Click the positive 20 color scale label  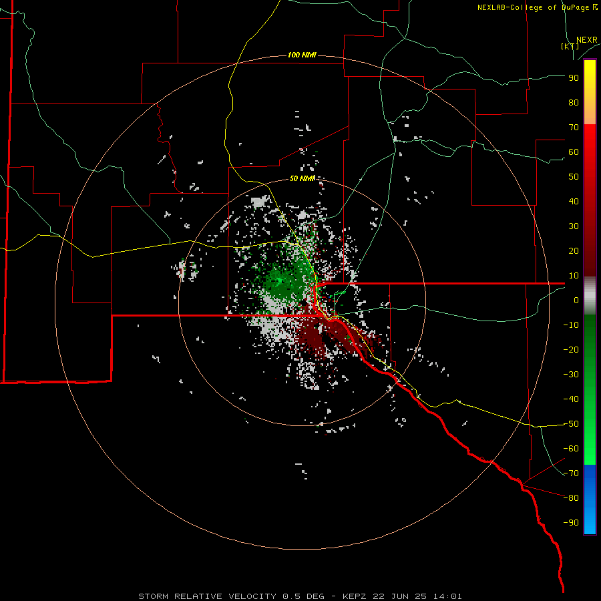574,251
